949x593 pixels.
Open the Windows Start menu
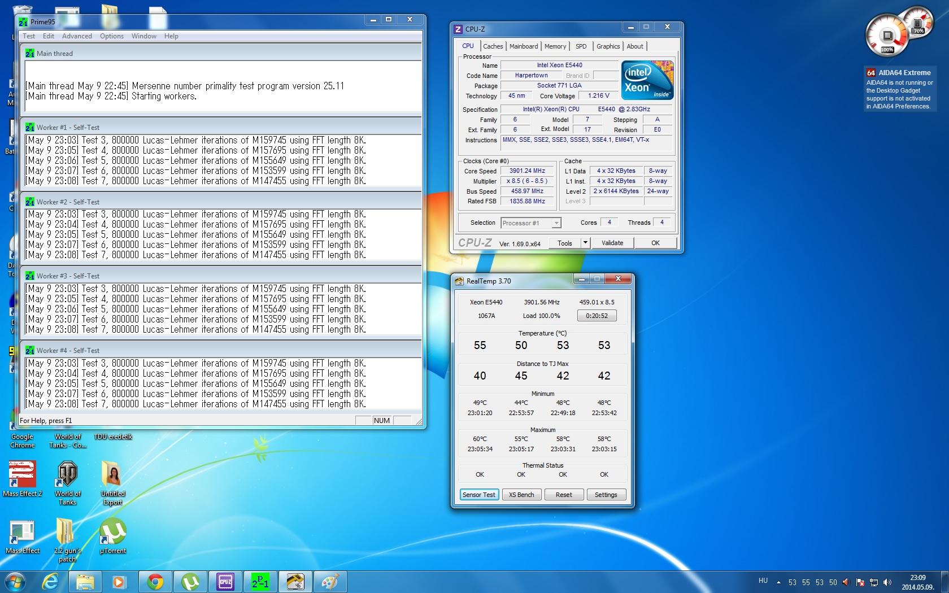click(15, 581)
